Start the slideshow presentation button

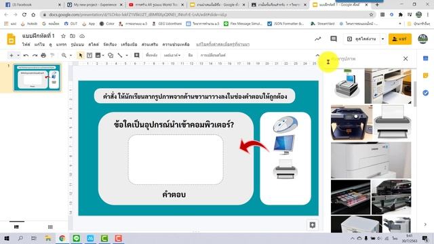pyautogui.click(x=362, y=39)
